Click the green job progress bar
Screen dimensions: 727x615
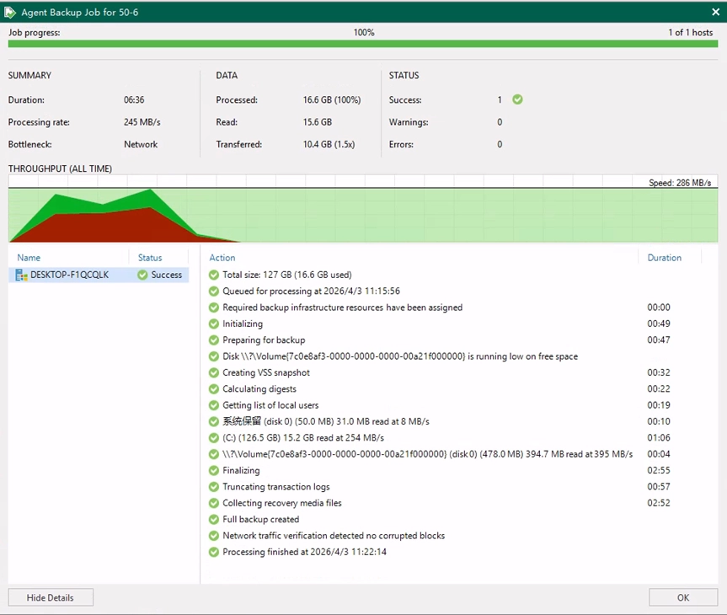(363, 44)
